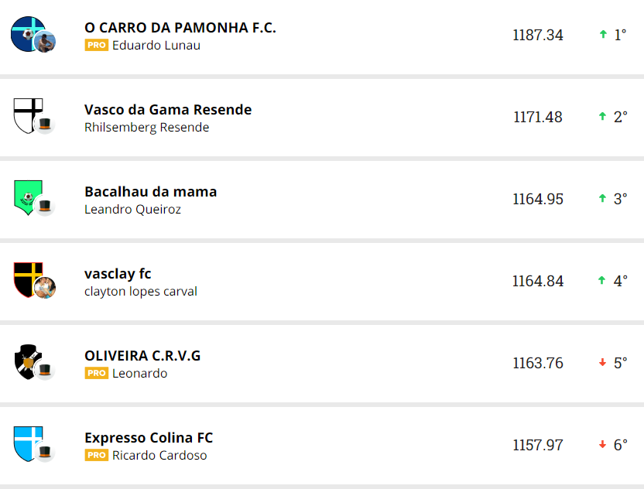Click PRO badge beside Ricardo Cardoso
This screenshot has height=489, width=644.
96,456
